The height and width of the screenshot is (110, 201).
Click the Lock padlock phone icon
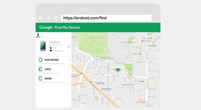click(x=40, y=69)
